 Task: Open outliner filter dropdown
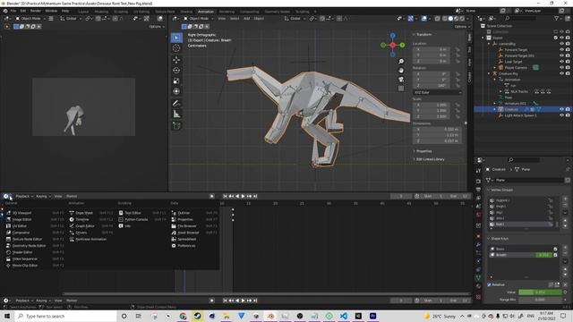(x=558, y=18)
